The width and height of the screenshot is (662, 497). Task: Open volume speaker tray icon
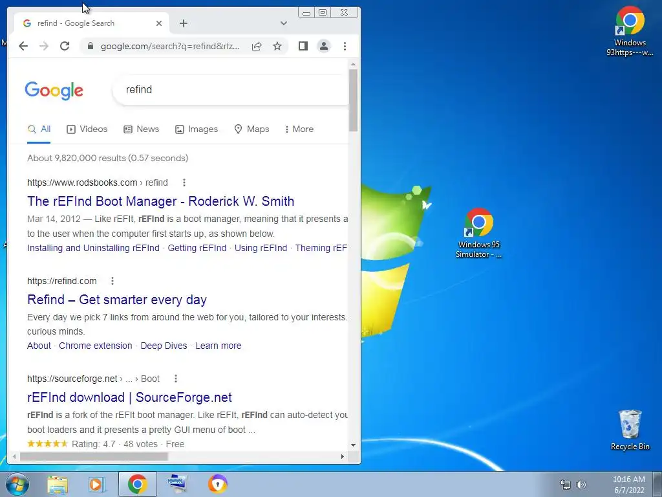click(x=581, y=485)
